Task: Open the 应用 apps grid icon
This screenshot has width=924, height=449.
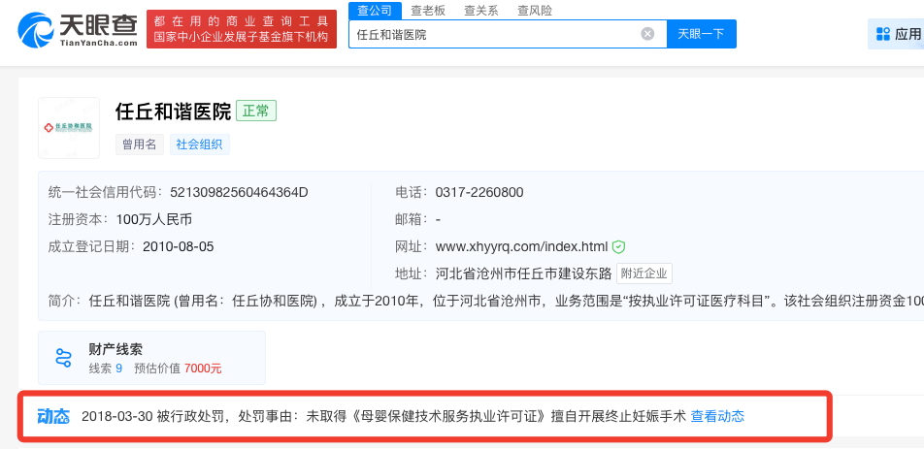Action: click(882, 34)
